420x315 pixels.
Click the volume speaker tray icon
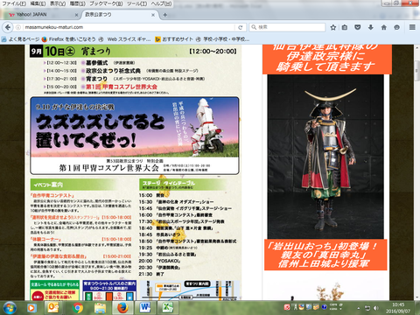376,308
